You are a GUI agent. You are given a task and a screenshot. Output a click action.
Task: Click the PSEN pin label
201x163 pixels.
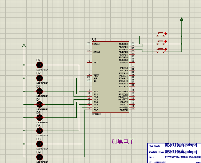click(96, 76)
